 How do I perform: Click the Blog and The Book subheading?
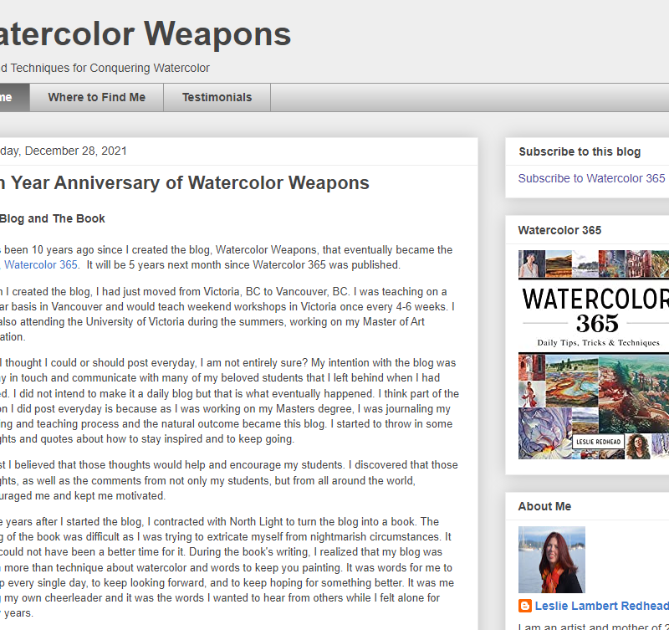pyautogui.click(x=52, y=218)
